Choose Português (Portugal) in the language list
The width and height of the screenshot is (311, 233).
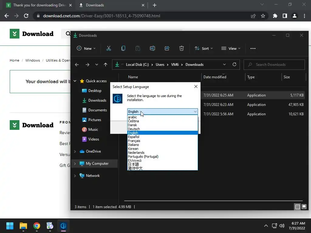pos(162,157)
